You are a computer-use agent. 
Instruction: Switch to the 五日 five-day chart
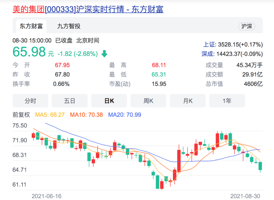[70, 101]
